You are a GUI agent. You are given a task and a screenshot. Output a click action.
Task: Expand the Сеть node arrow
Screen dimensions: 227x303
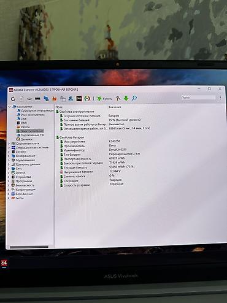9,169
